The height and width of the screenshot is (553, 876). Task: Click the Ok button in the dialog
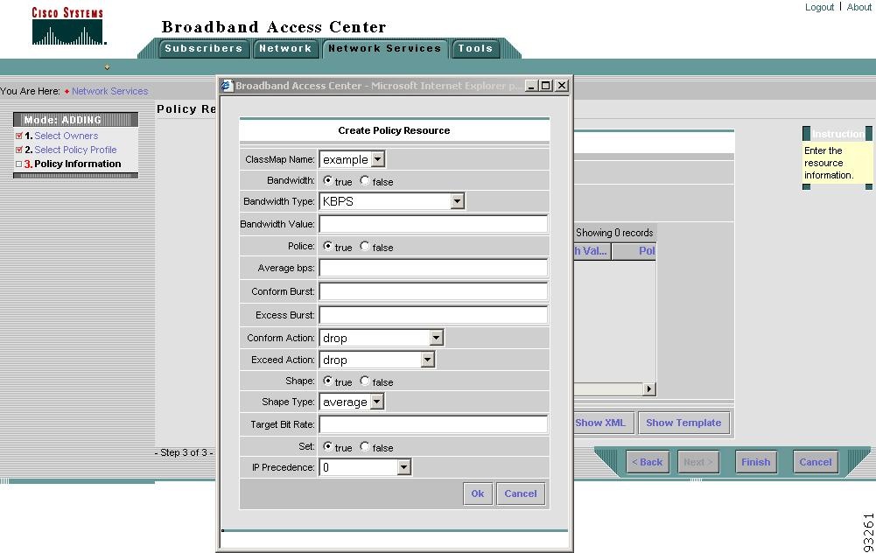(478, 493)
